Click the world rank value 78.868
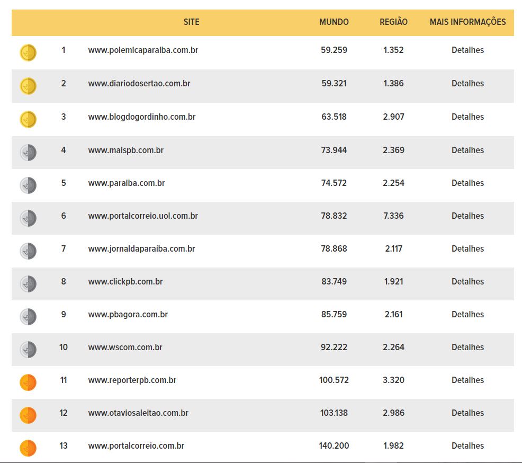Image resolution: width=522 pixels, height=463 pixels. click(334, 248)
